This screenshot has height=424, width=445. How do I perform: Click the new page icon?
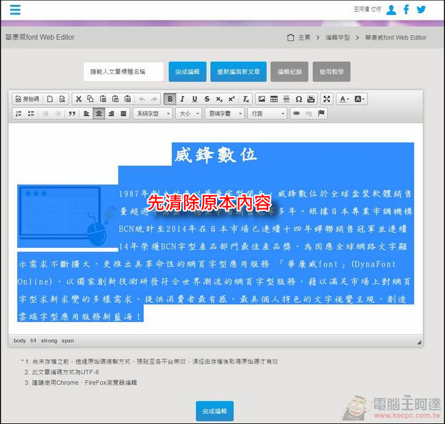coord(50,99)
